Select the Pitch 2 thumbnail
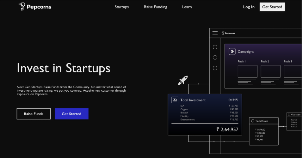The width and height of the screenshot is (302, 158). coord(270,71)
